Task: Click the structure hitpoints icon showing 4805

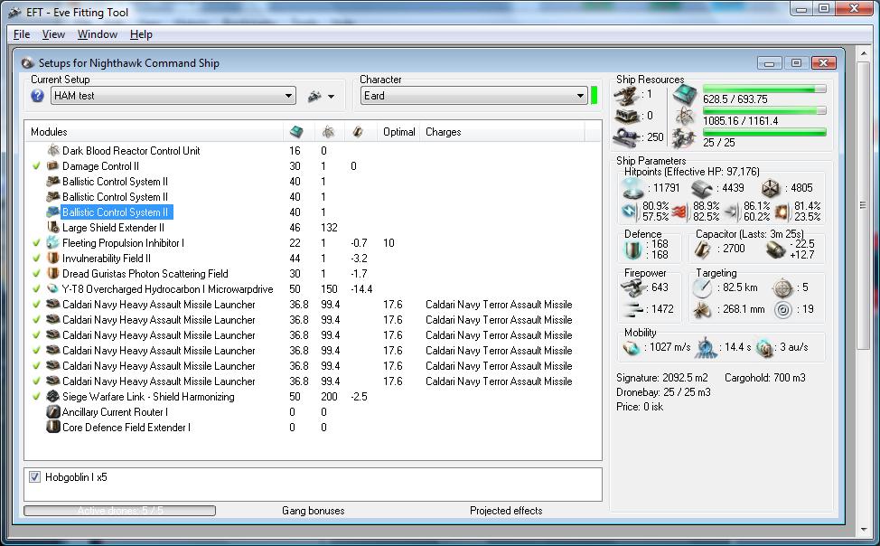Action: tap(771, 188)
